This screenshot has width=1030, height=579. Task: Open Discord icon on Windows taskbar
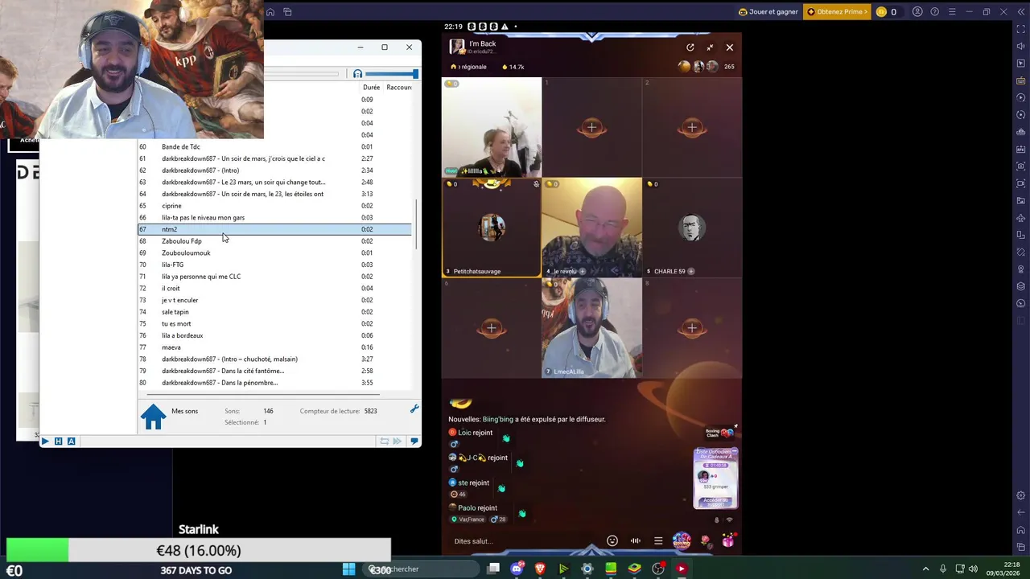click(x=517, y=569)
